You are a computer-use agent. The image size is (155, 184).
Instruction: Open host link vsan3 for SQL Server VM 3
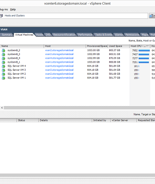(59, 70)
